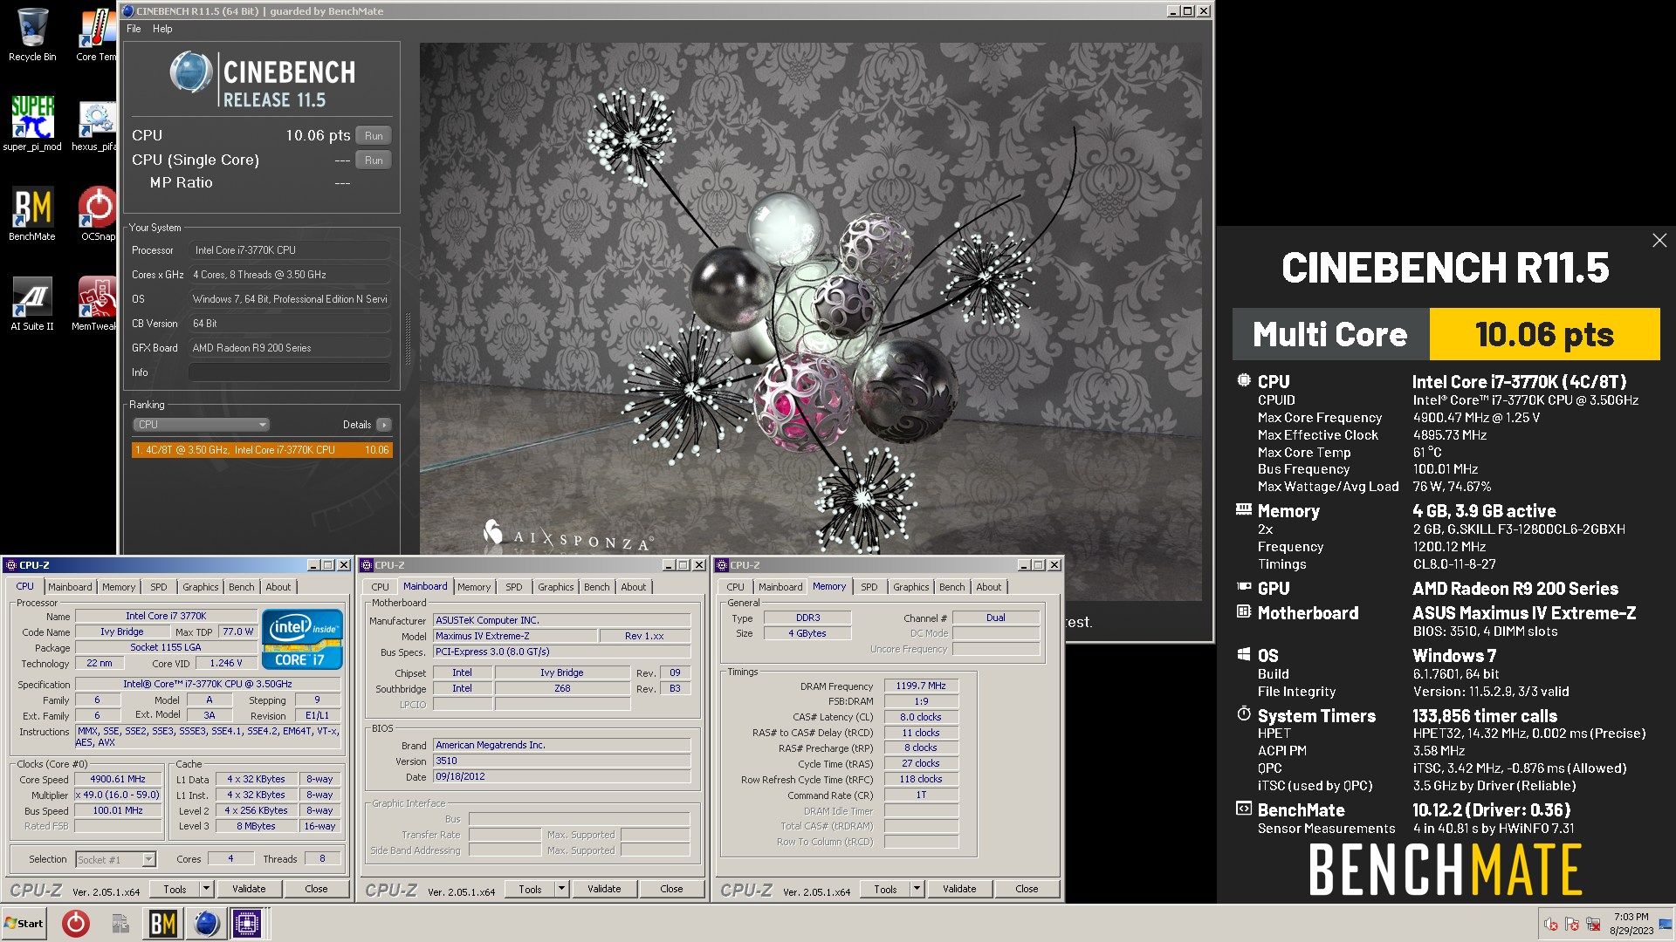Click Validate in the Mainboard CPU-Z window
Screen dimensions: 1676x942
point(604,889)
